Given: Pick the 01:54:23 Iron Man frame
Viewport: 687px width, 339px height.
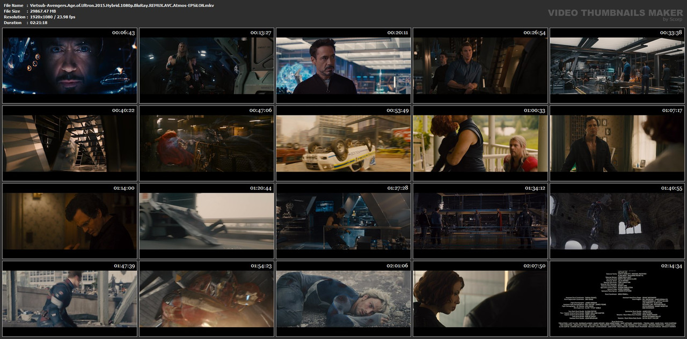Looking at the screenshot, I should pyautogui.click(x=207, y=299).
